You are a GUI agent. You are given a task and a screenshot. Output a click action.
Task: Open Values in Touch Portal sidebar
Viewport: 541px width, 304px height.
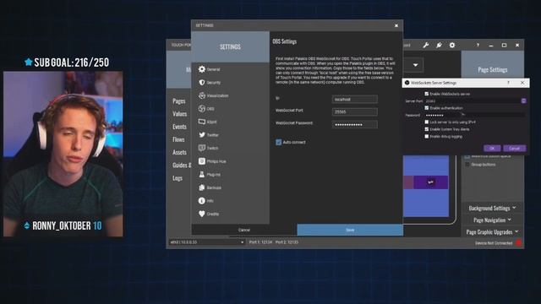(x=179, y=114)
